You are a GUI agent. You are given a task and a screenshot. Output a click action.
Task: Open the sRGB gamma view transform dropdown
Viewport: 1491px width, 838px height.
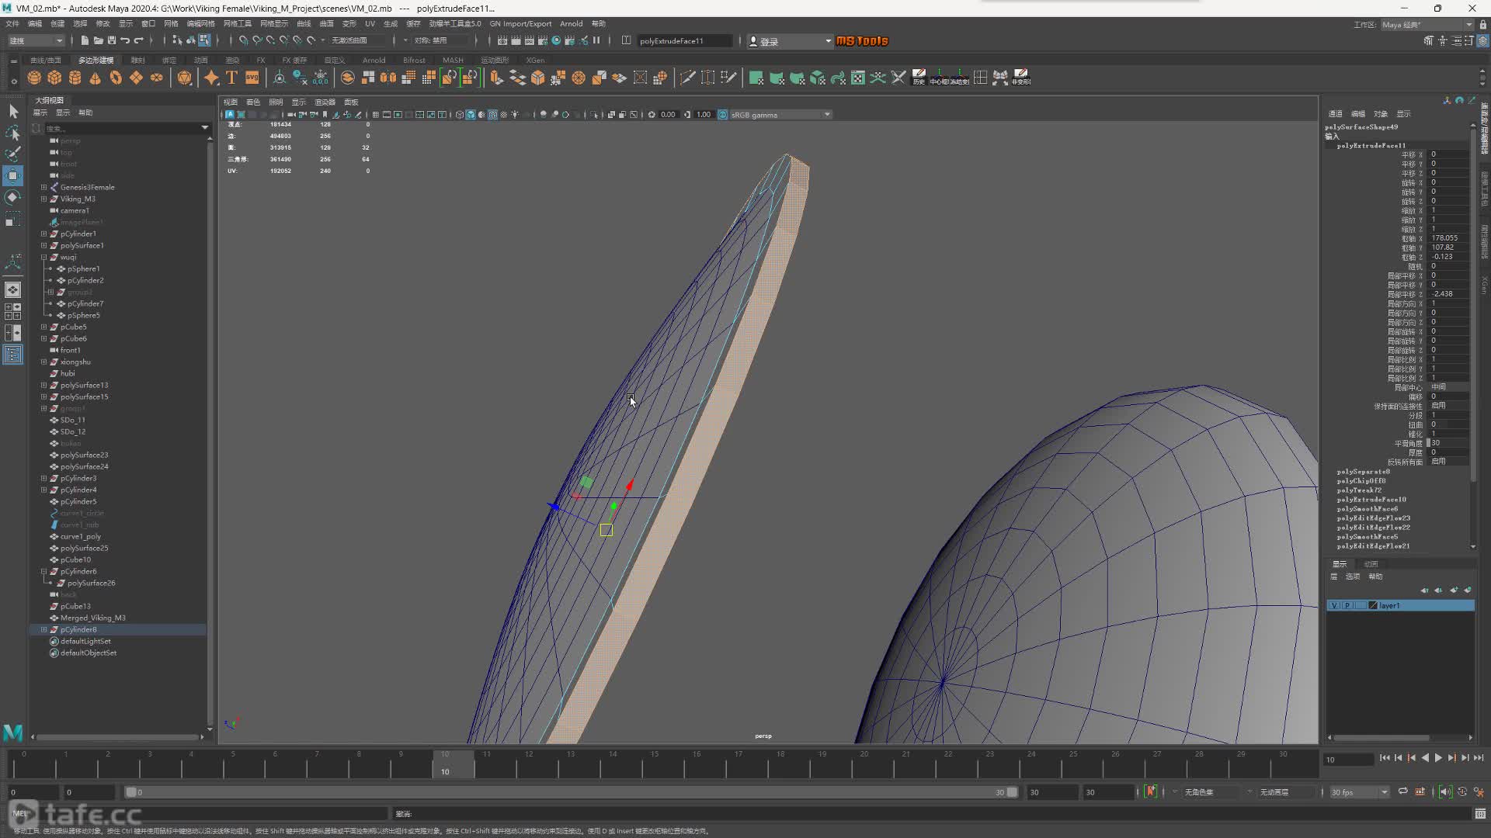point(780,115)
